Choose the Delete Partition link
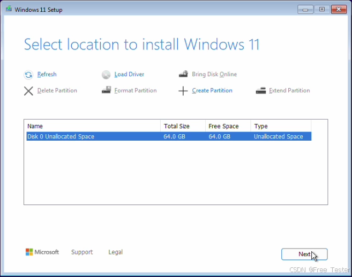This screenshot has height=277, width=352. click(x=57, y=91)
